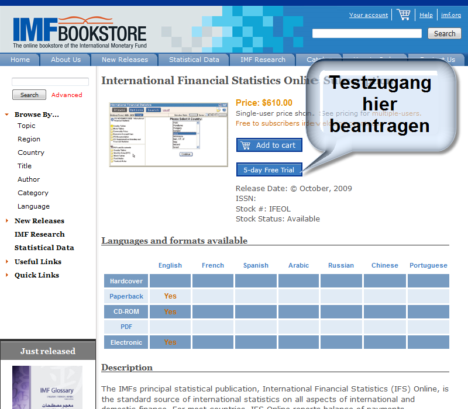Switch to the IMF Research tab
This screenshot has height=409, width=468.
[263, 60]
